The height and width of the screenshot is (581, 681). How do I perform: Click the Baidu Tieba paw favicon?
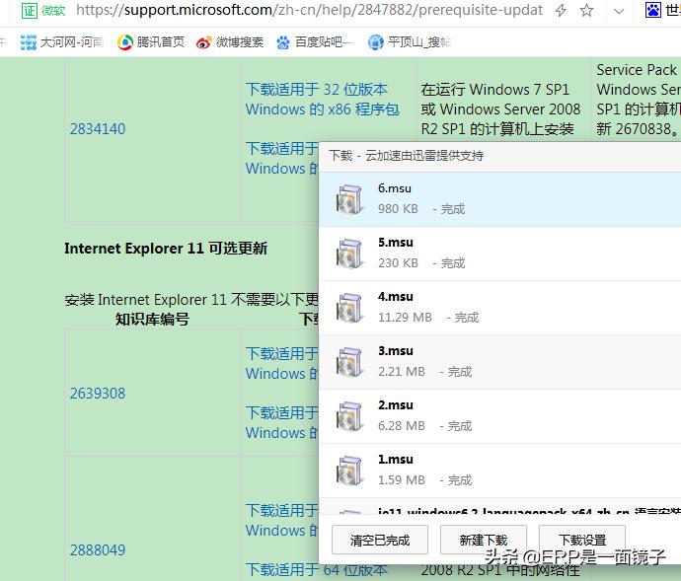[283, 42]
